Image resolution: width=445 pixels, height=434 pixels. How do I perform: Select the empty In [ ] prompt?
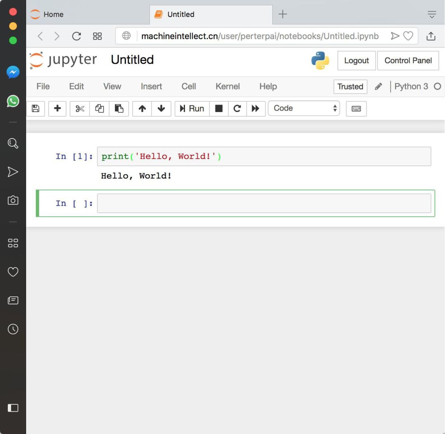click(74, 203)
